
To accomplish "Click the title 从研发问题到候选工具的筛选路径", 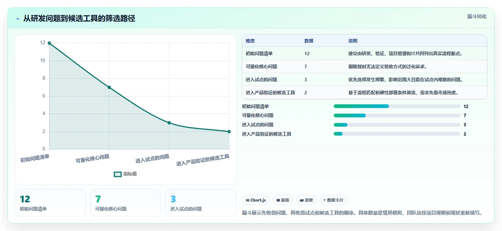I will pyautogui.click(x=79, y=18).
